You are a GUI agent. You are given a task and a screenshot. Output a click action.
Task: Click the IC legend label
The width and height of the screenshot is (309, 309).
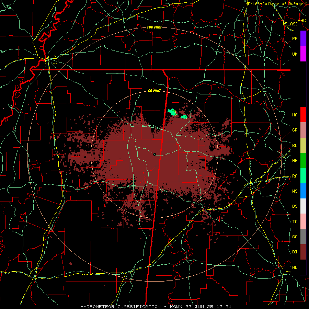click(x=295, y=222)
